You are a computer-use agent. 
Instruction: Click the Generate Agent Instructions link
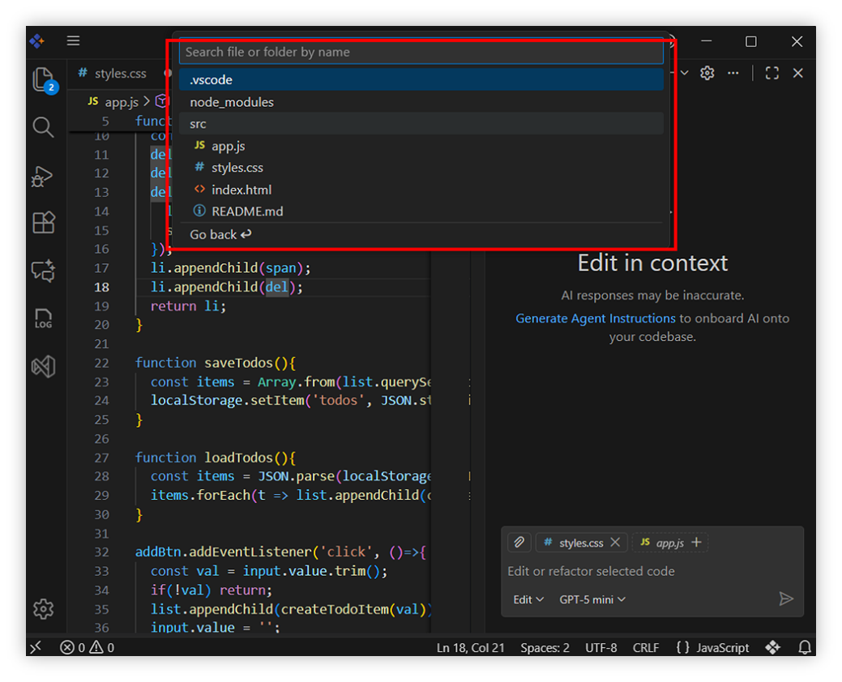click(595, 318)
